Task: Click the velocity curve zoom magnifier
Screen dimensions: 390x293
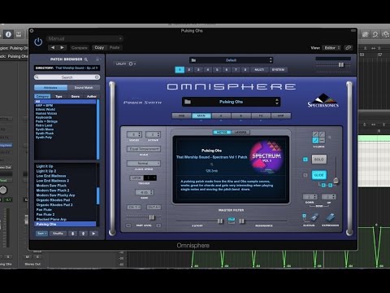Action: [x=330, y=138]
